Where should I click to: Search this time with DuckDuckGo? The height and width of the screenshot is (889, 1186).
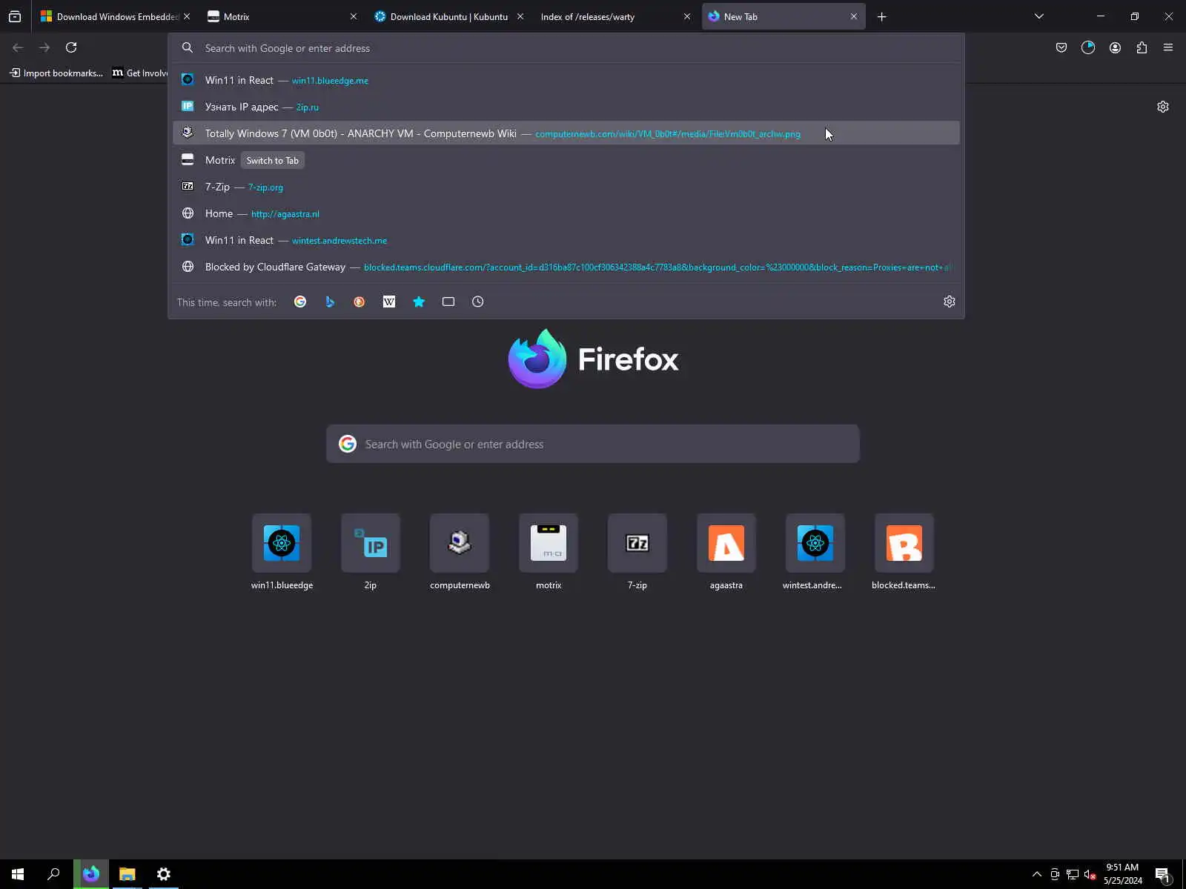click(x=360, y=302)
